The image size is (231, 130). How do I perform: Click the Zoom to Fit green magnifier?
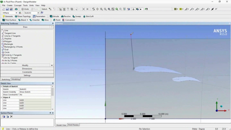[117, 9]
